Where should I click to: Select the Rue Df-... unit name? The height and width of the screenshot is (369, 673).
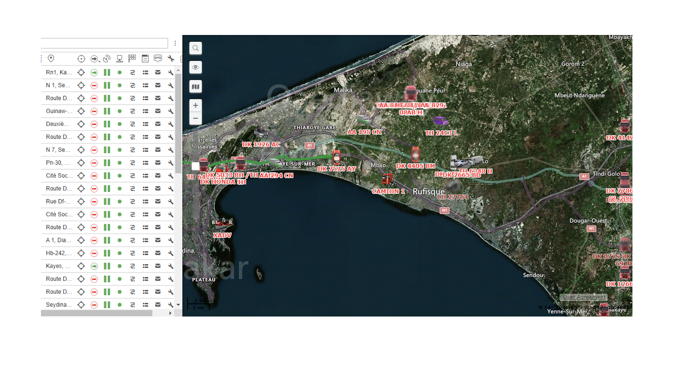(x=58, y=201)
